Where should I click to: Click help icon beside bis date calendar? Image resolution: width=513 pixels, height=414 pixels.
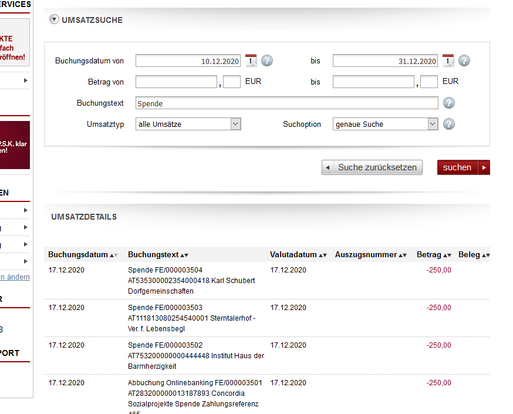464,60
